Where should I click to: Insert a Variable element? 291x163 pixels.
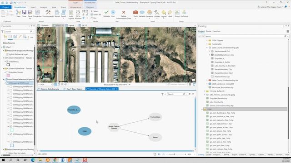[x=142, y=14]
